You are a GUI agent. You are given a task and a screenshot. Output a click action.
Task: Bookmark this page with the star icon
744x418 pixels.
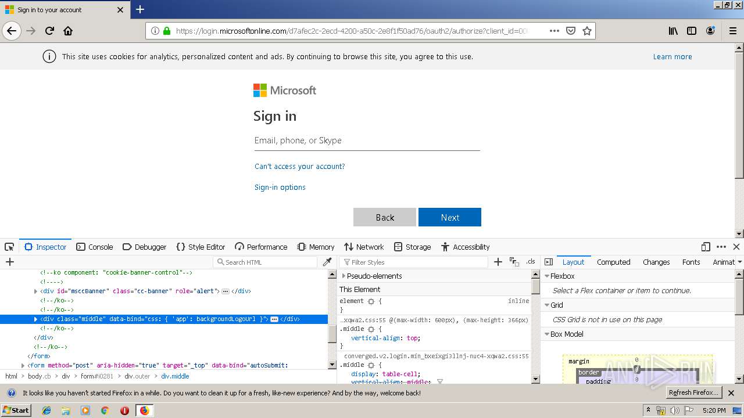[587, 31]
